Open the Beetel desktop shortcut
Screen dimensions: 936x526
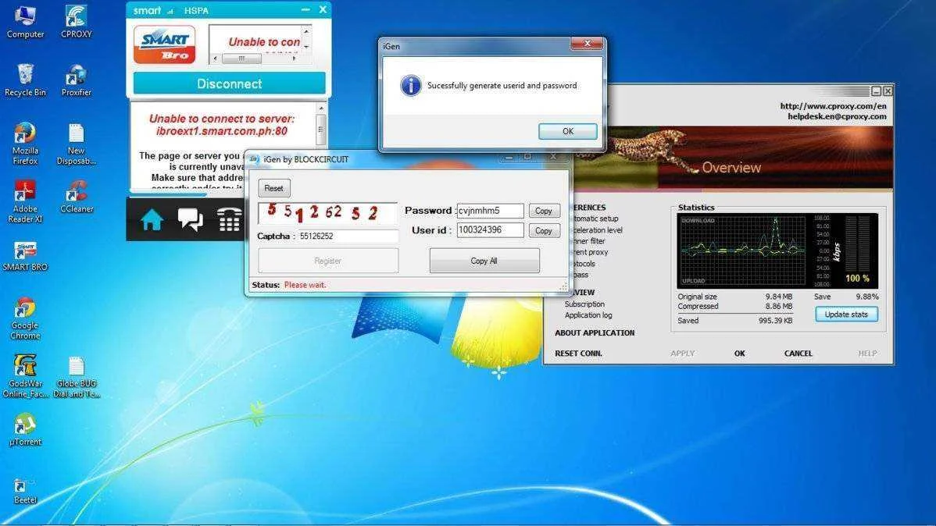(x=25, y=492)
